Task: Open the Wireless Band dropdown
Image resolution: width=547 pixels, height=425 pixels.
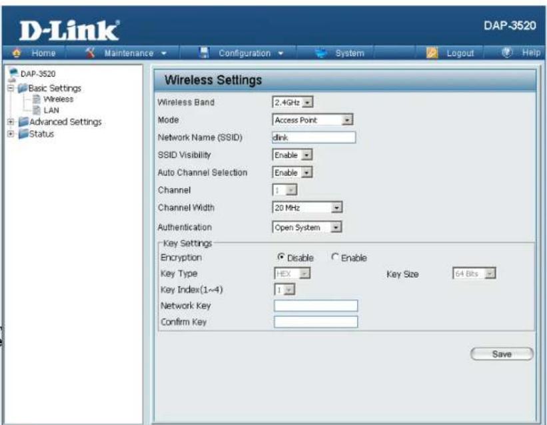Action: pyautogui.click(x=292, y=102)
